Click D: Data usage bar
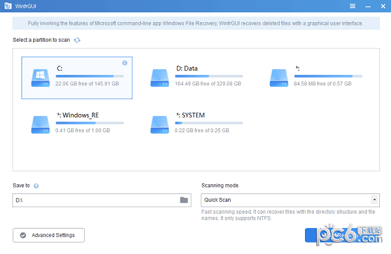Image resolution: width=391 pixels, height=254 pixels. (x=209, y=76)
